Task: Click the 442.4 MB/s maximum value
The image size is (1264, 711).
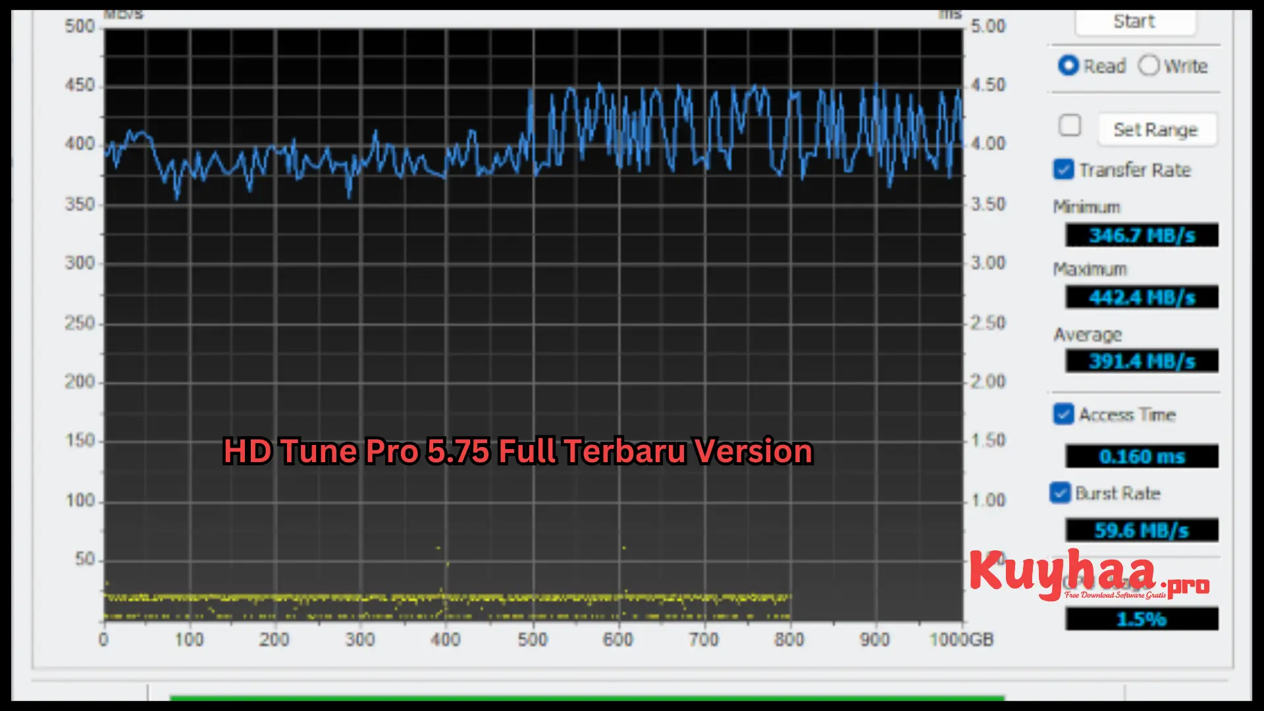Action: tap(1142, 297)
